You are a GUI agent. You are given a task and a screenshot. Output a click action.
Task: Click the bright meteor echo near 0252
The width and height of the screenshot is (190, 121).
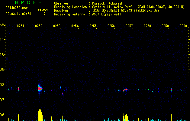point(40,89)
